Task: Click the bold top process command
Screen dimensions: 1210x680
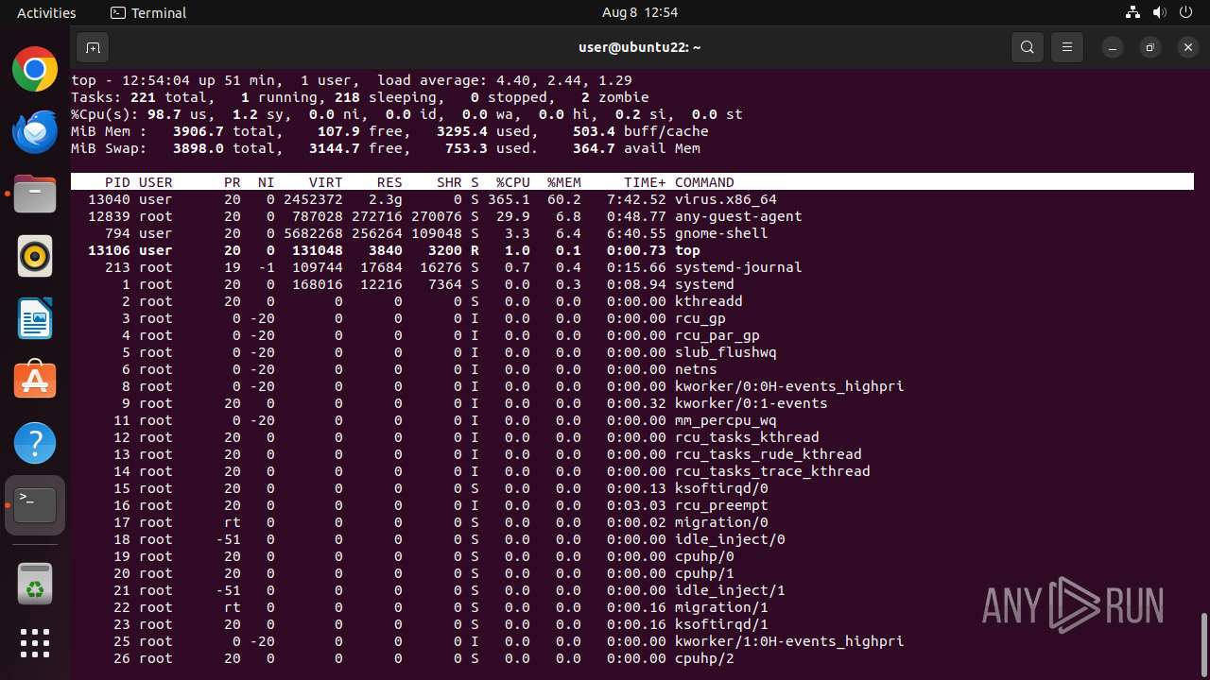Action: tap(687, 250)
